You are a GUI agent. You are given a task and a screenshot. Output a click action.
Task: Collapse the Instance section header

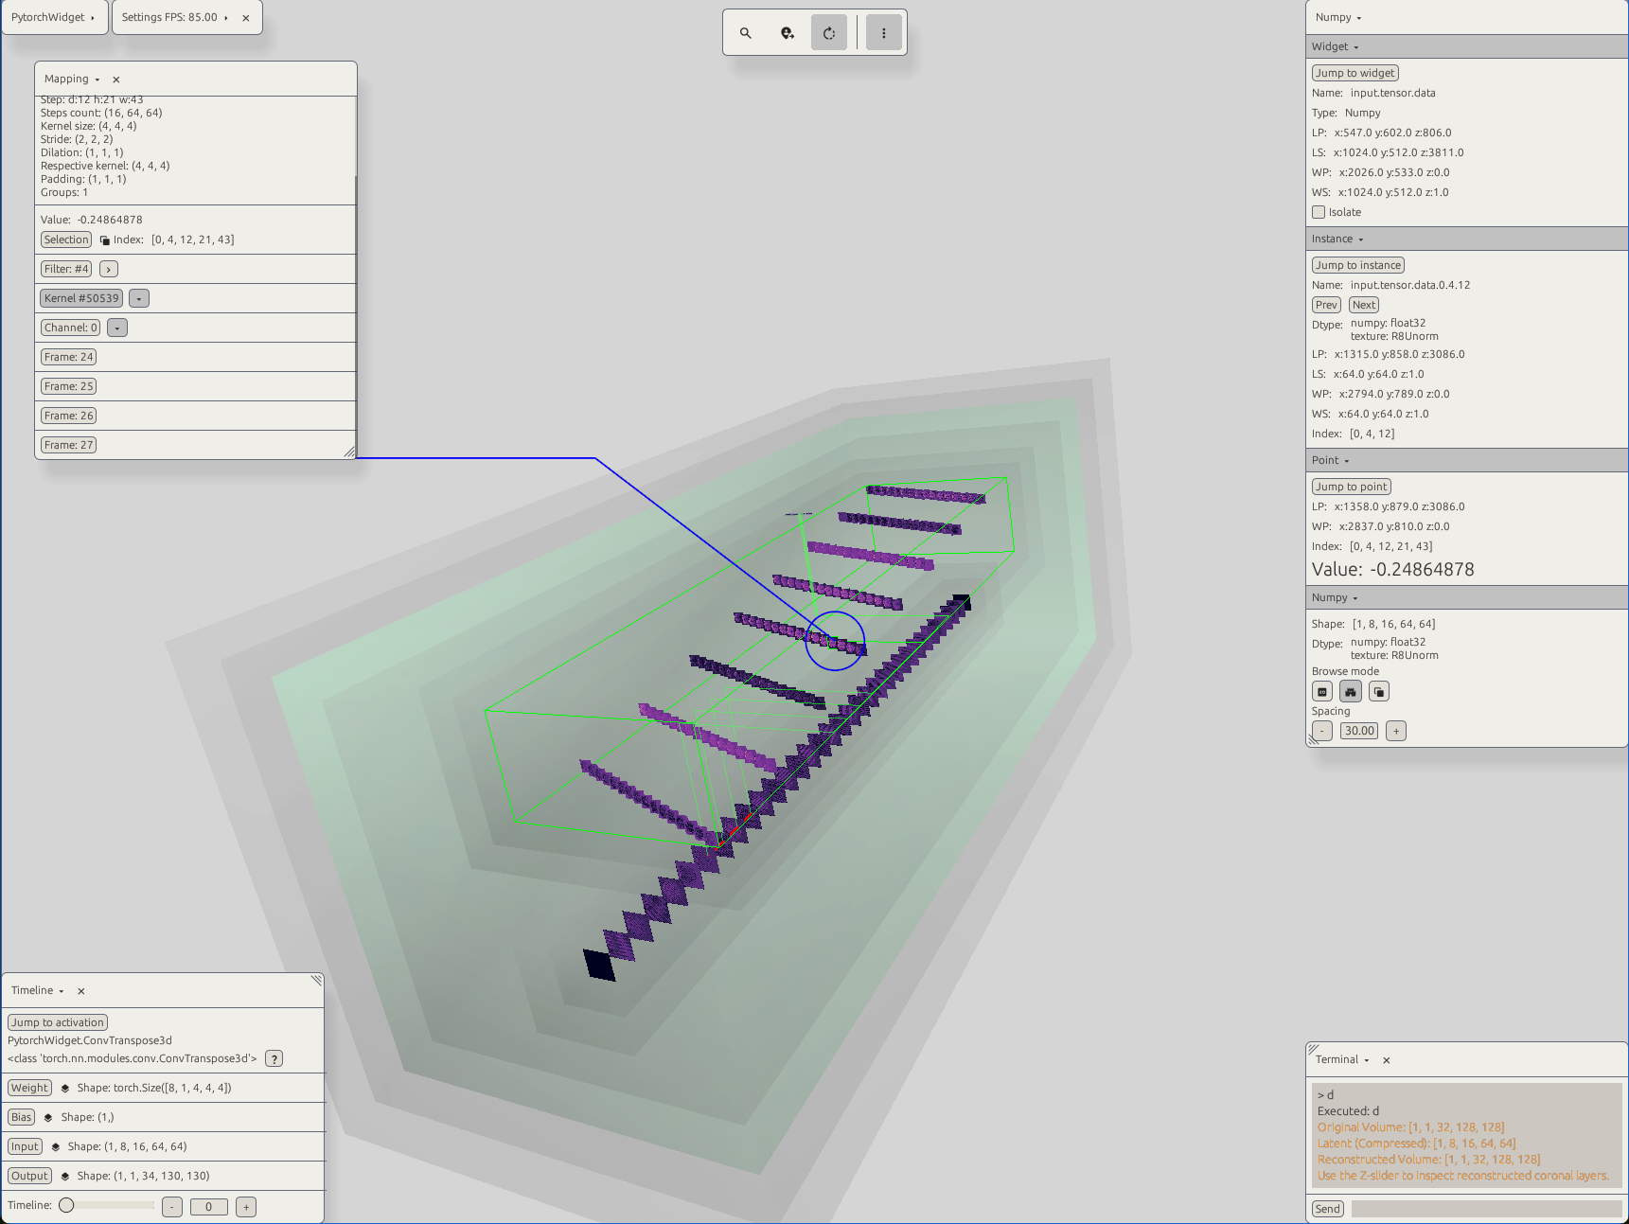click(x=1467, y=239)
